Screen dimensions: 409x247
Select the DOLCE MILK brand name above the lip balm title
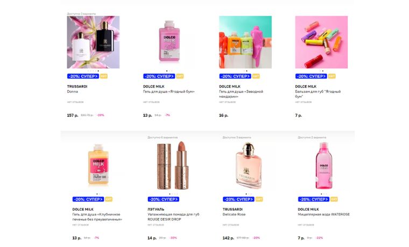[x=306, y=86]
